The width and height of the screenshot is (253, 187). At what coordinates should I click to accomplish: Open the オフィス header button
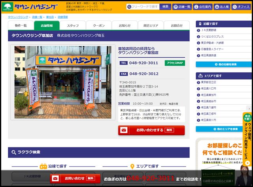(241, 7)
